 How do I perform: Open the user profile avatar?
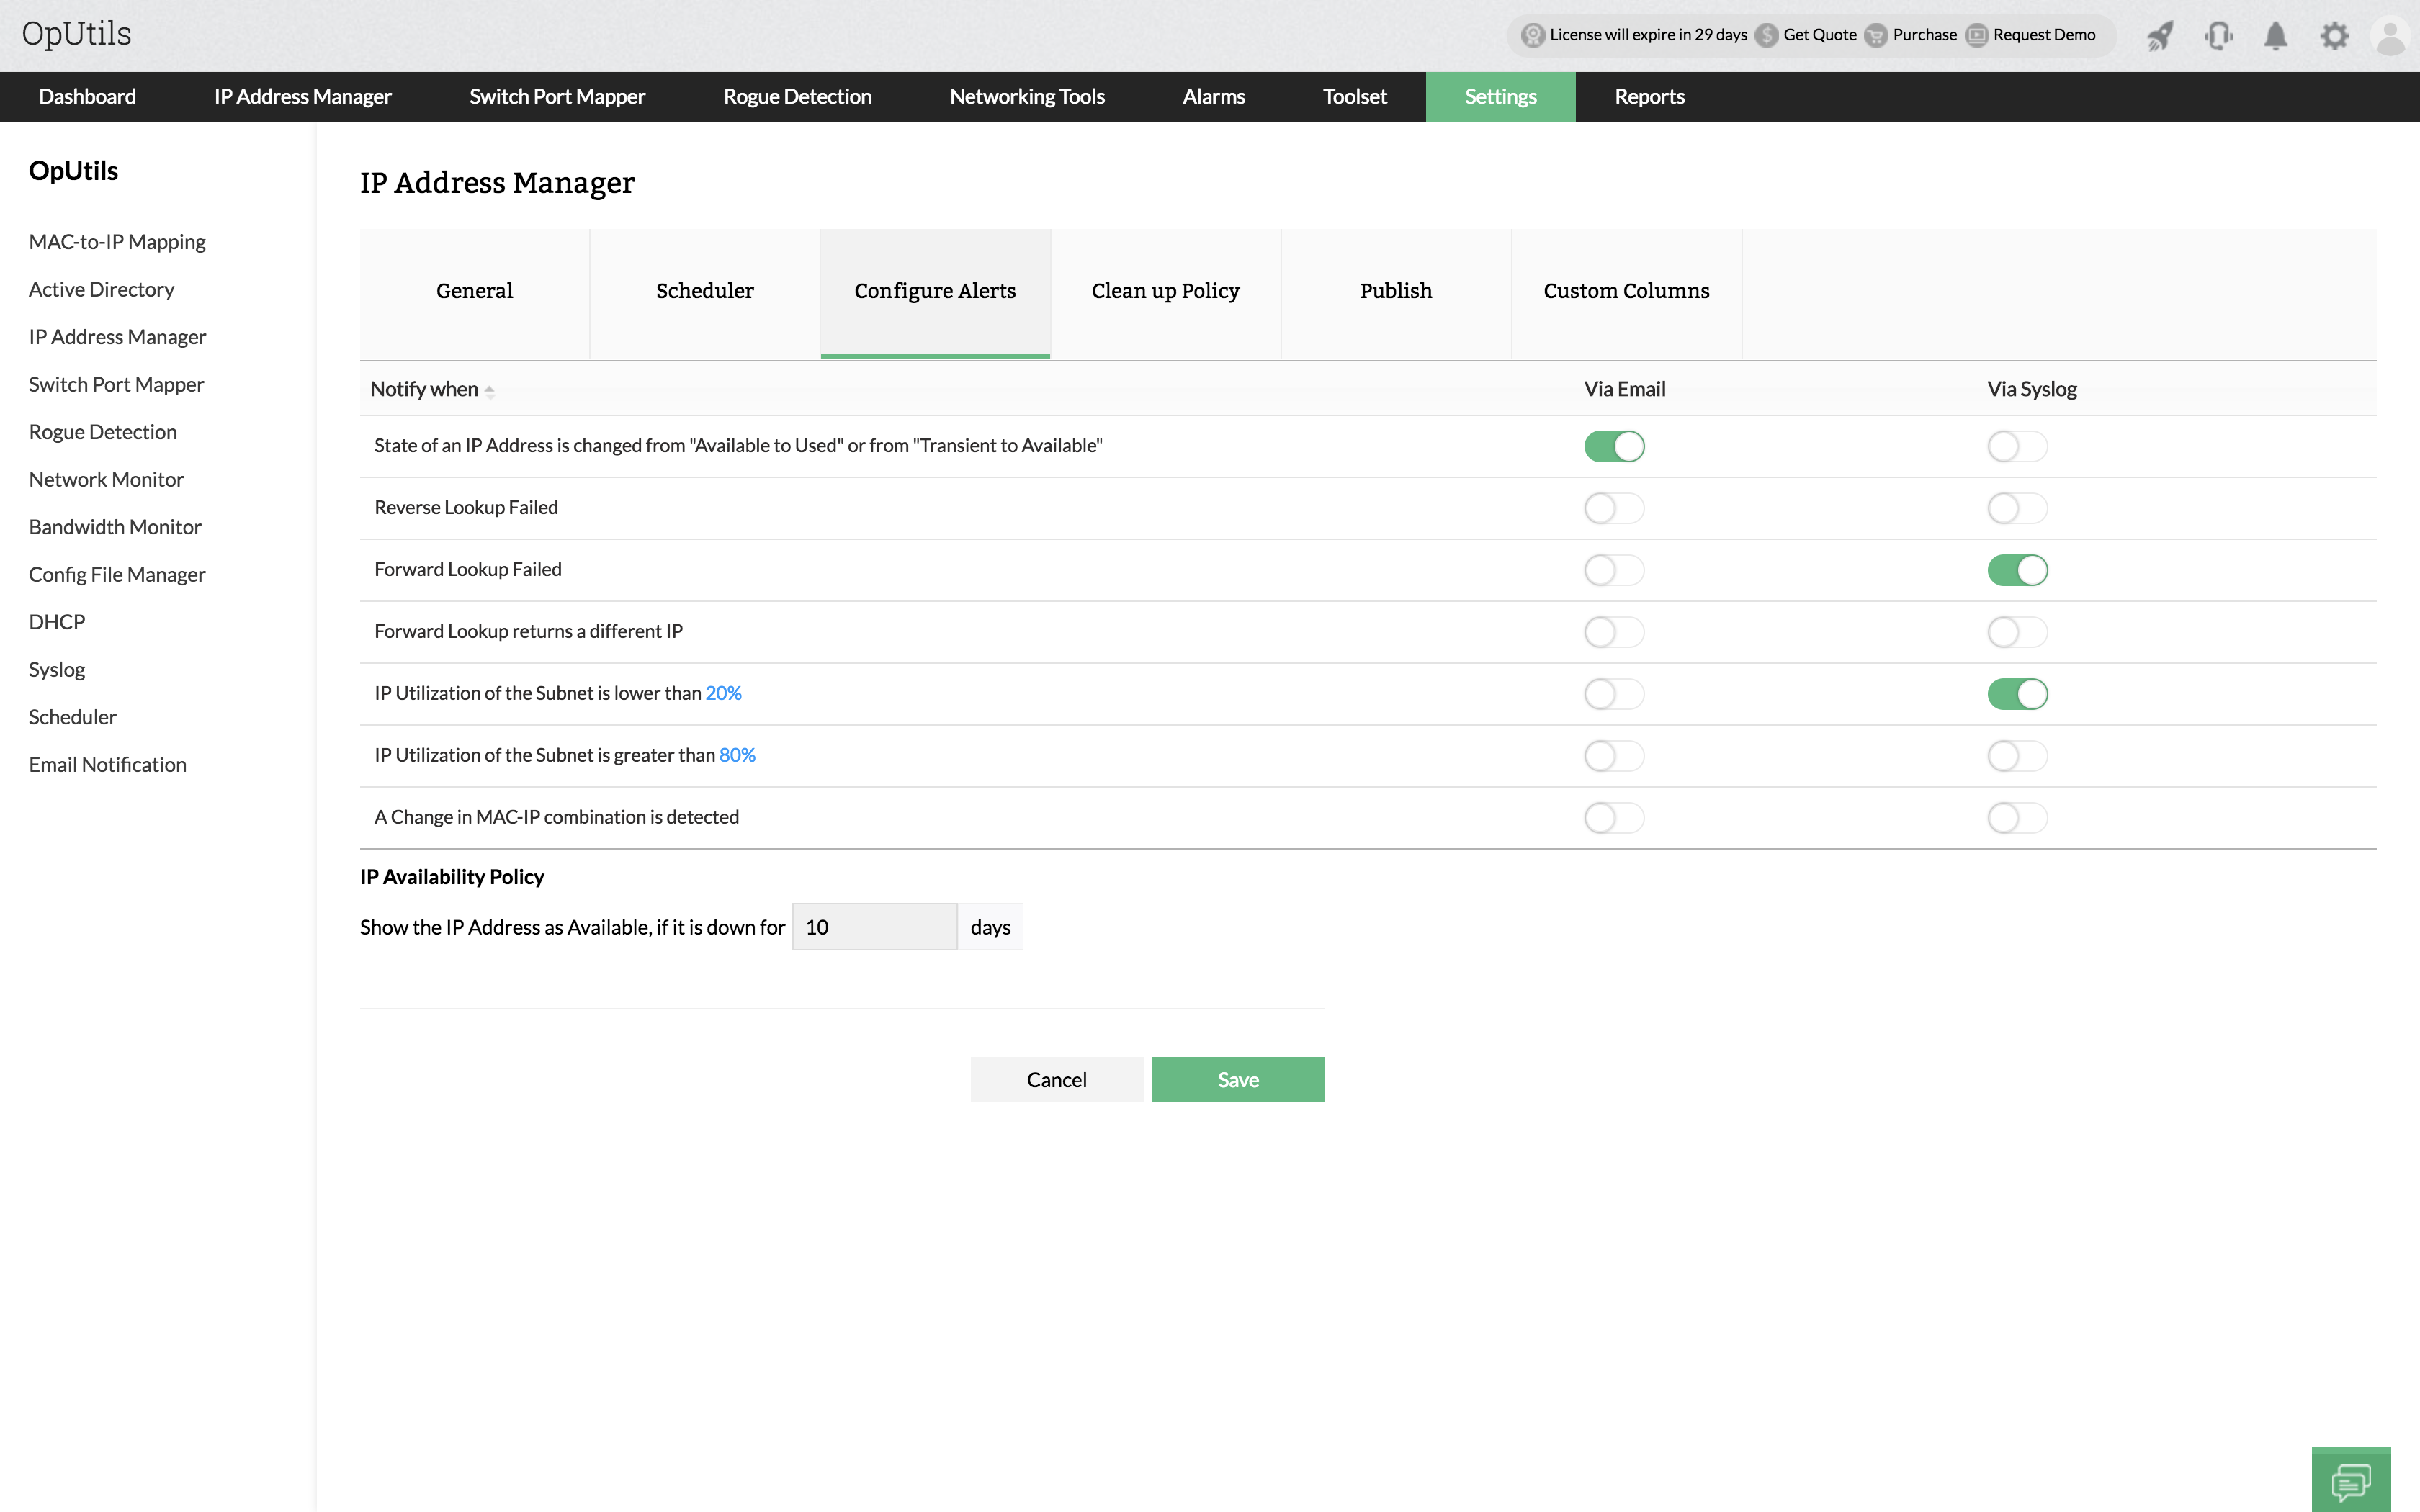tap(2390, 37)
